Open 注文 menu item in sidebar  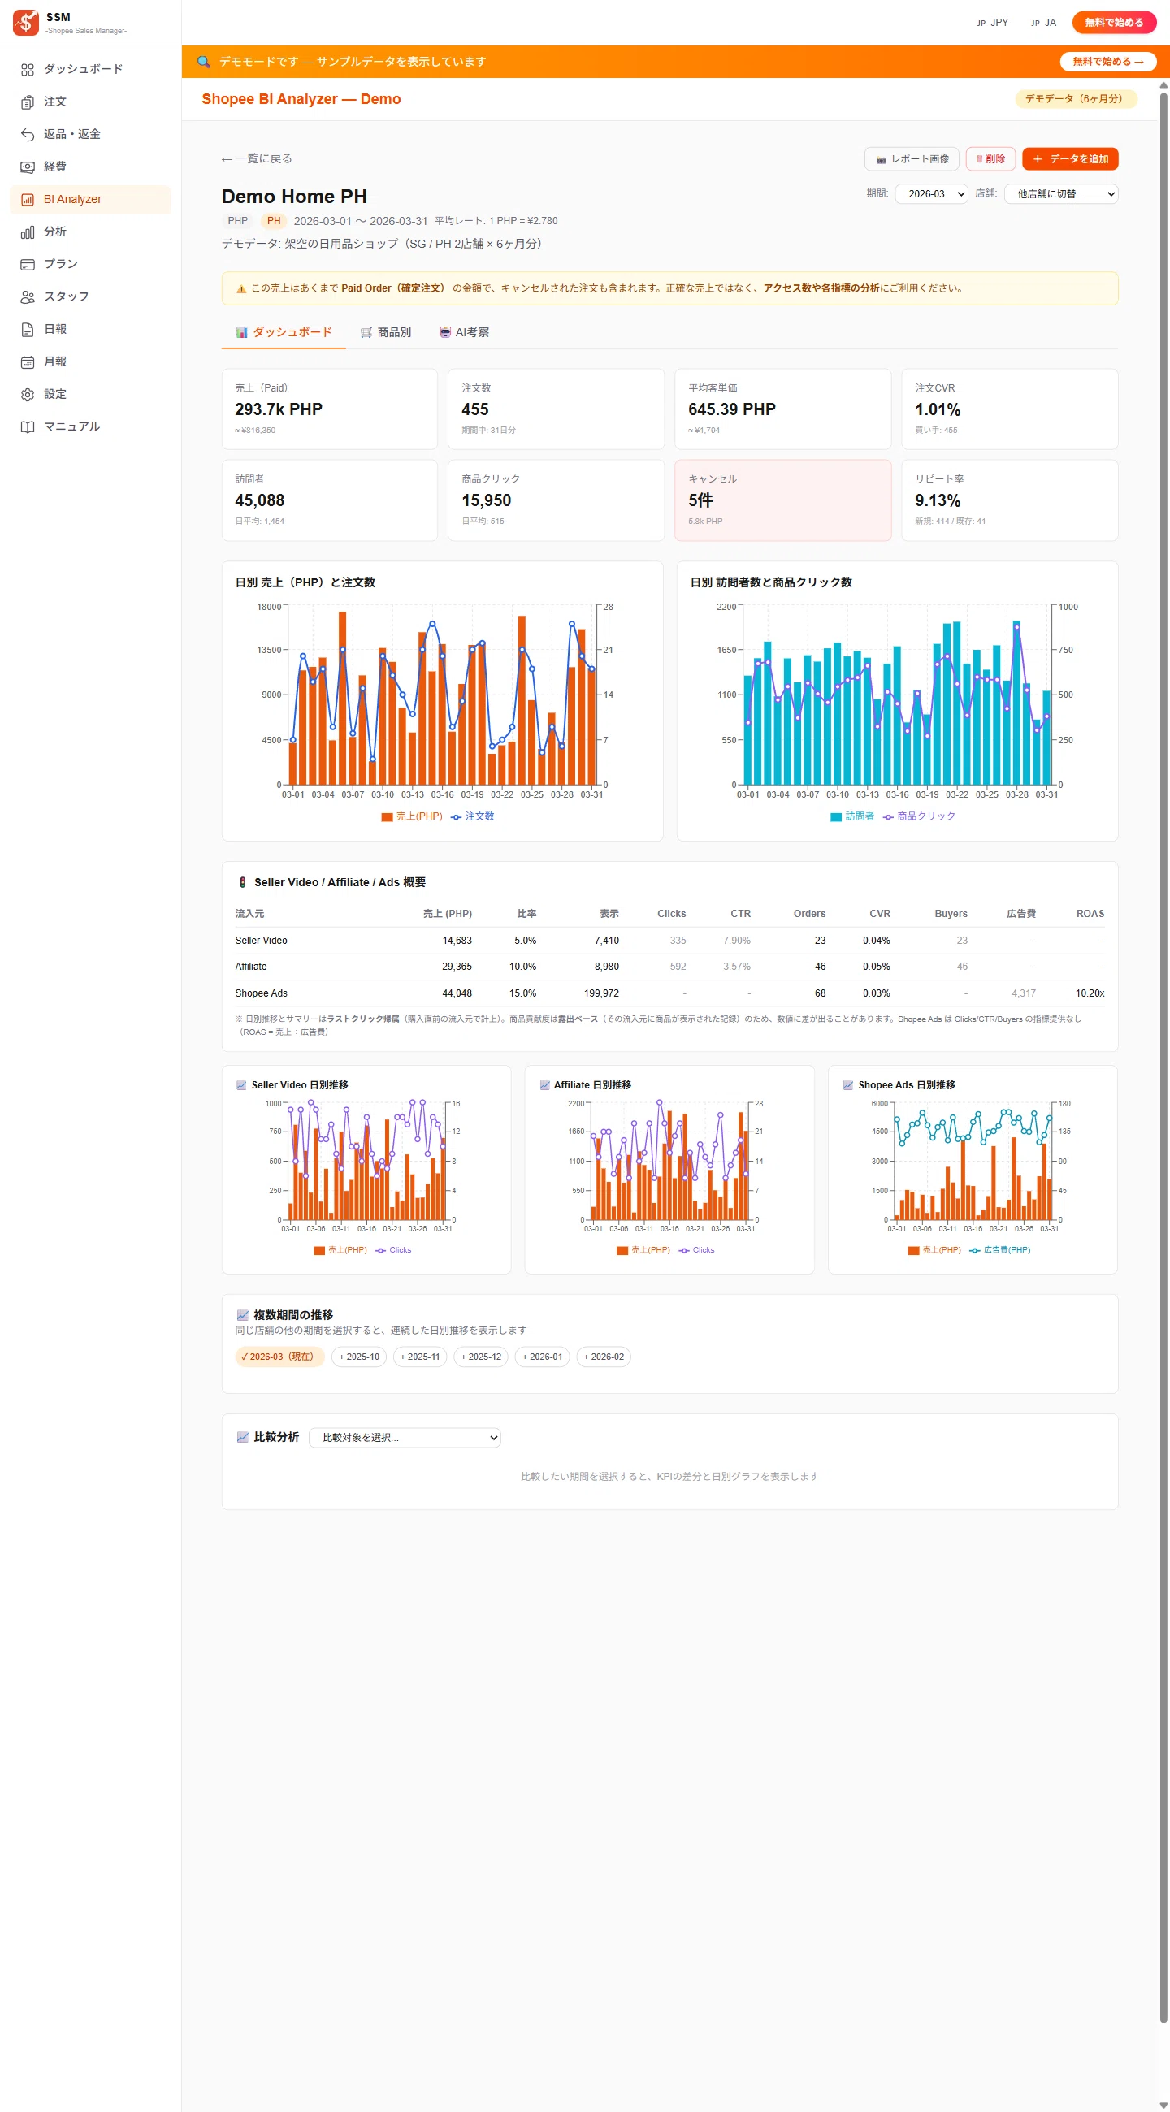[90, 102]
